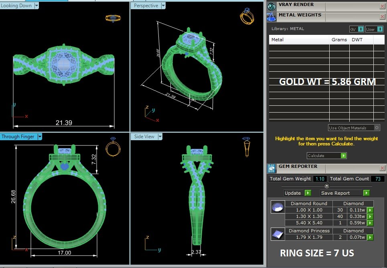Click the Metal Weights scale icon
The height and width of the screenshot is (268, 387).
272,16
